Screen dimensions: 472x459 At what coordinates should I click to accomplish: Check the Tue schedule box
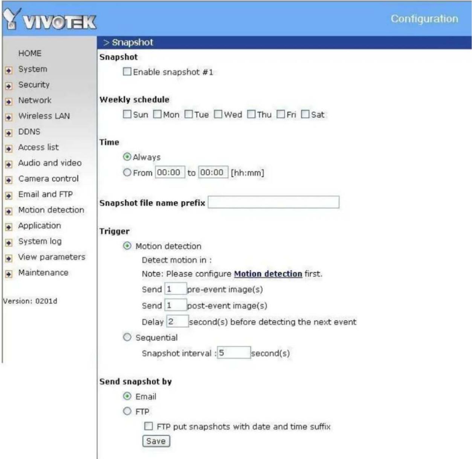coord(189,114)
